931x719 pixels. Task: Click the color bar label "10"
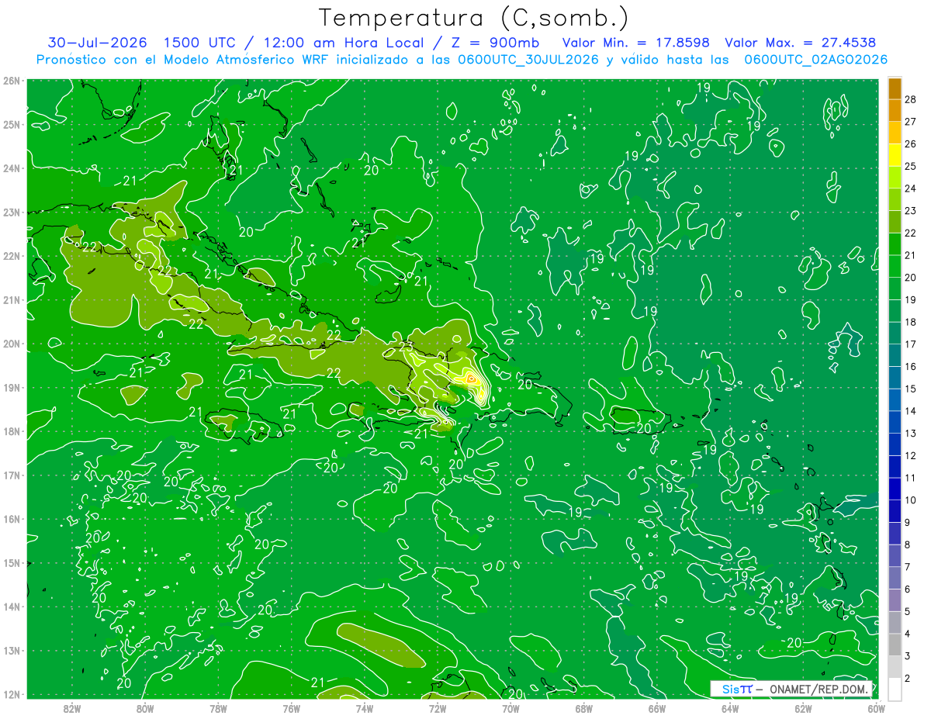tap(911, 499)
